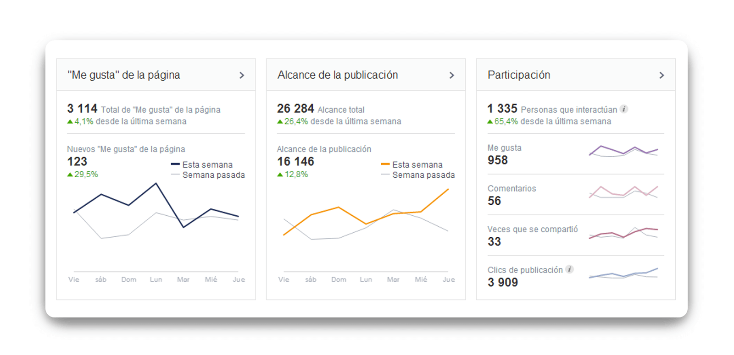
Task: Click the 33 shares count
Action: pos(494,242)
